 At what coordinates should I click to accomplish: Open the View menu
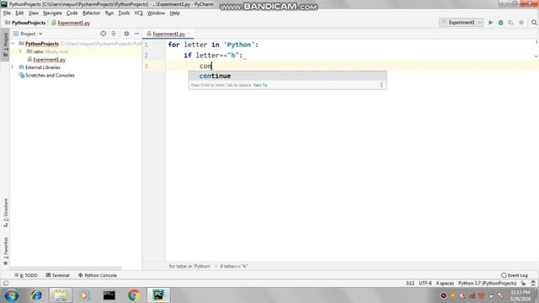coord(34,13)
